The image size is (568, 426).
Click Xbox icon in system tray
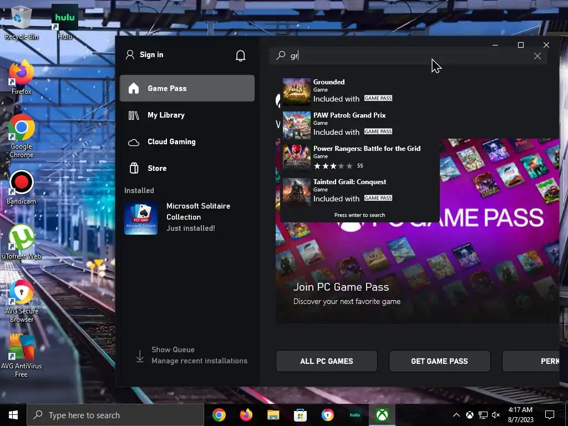(x=469, y=415)
